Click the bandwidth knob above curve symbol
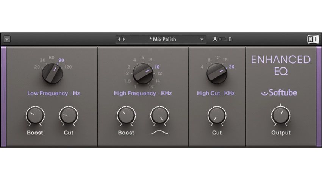This screenshot has height=181, width=322. click(159, 115)
